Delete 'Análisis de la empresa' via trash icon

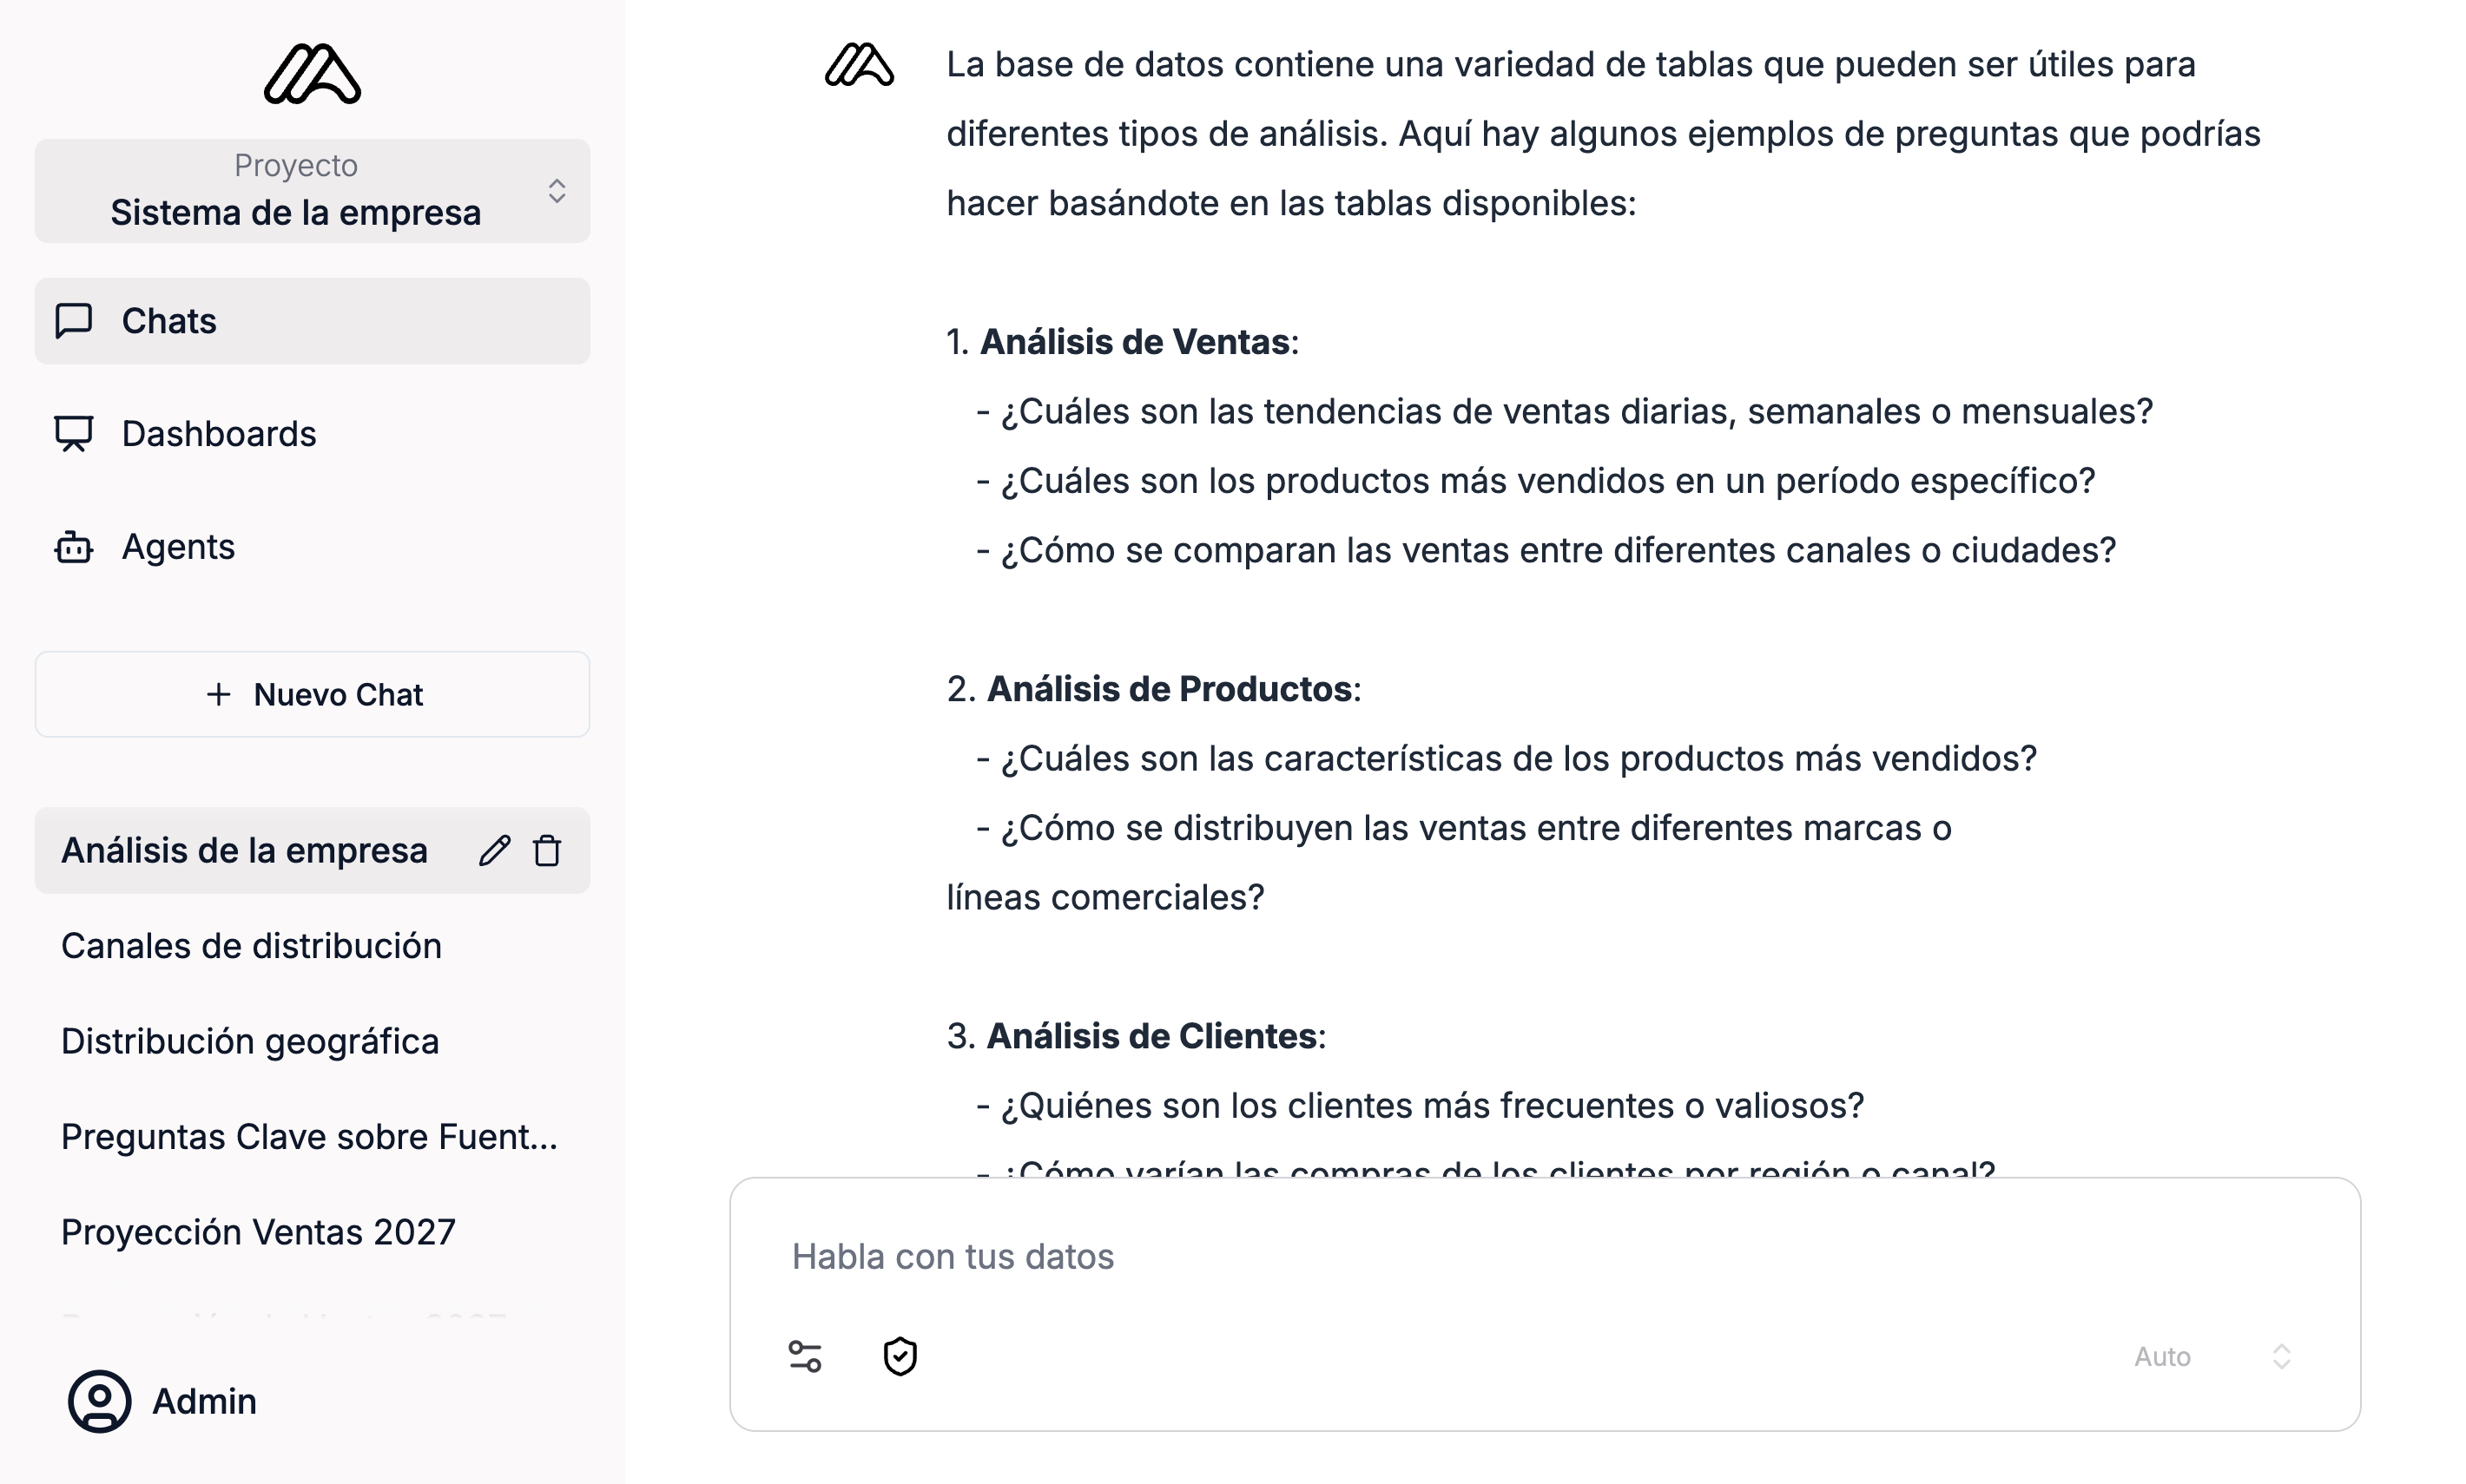point(547,850)
